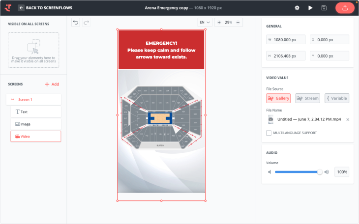Redo the last action
The height and width of the screenshot is (224, 359).
pyautogui.click(x=87, y=23)
